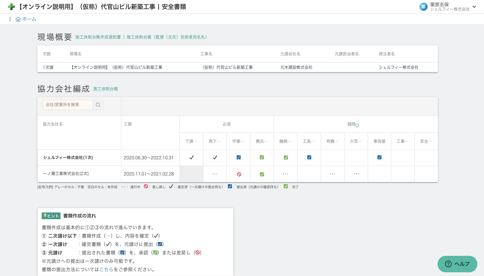Focus the 会社/営業所を検索 search field
Viewport: 484px width, 276px height.
[x=68, y=105]
